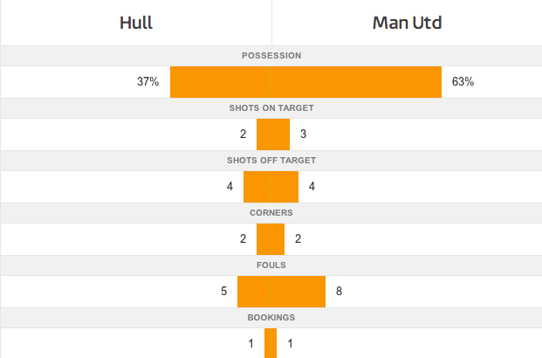Click Hull's 5 fouls value

coord(223,291)
